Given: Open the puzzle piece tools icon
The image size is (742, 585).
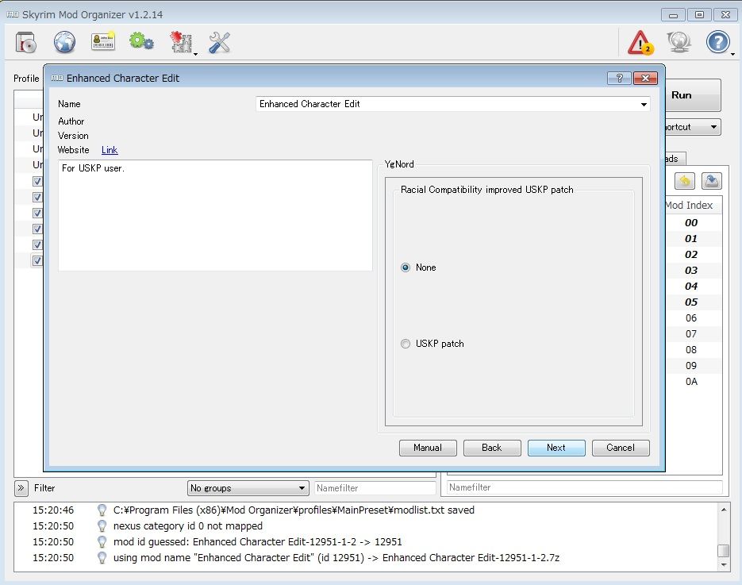Looking at the screenshot, I should (181, 42).
